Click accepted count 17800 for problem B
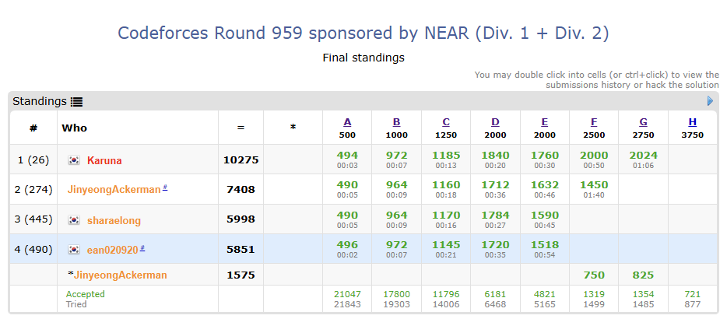727x319 pixels. (x=396, y=294)
